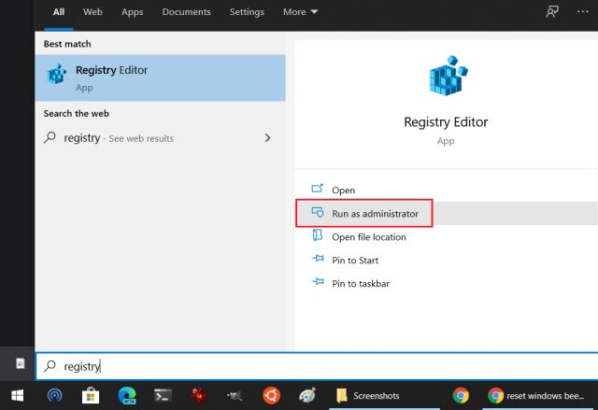Expand the registry web results arrow

click(268, 138)
